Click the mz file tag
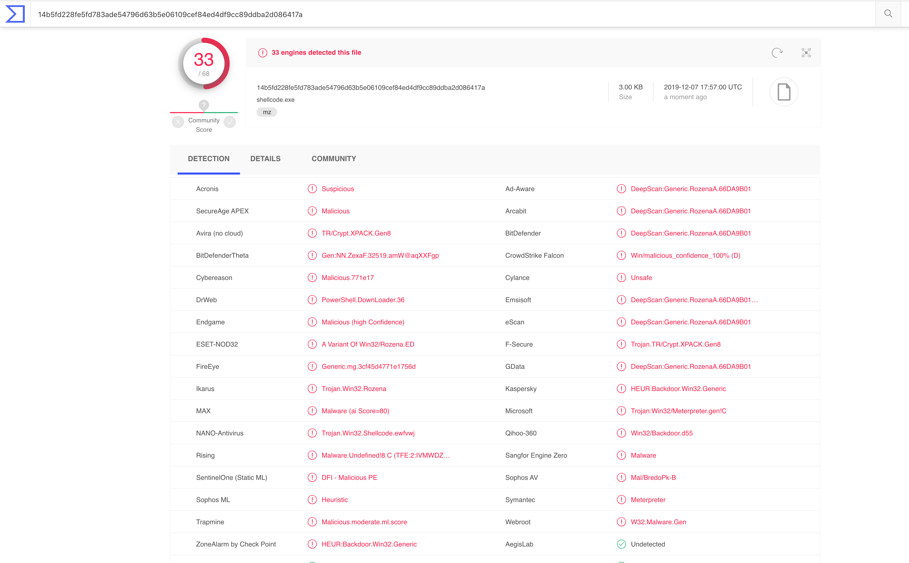The image size is (909, 563). (x=267, y=112)
